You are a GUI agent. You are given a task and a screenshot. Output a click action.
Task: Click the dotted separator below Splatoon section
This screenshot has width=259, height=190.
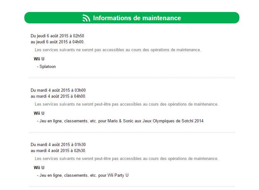point(132,78)
